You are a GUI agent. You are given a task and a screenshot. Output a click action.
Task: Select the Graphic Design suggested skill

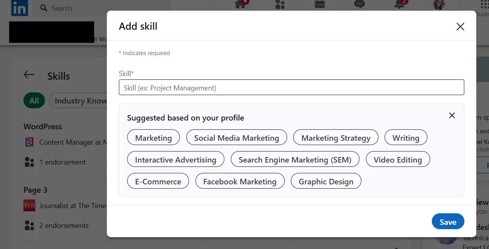326,181
